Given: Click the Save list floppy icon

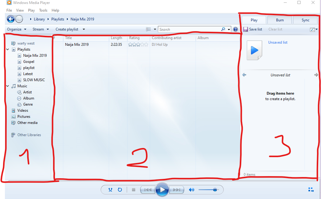Looking at the screenshot, I should (x=246, y=29).
